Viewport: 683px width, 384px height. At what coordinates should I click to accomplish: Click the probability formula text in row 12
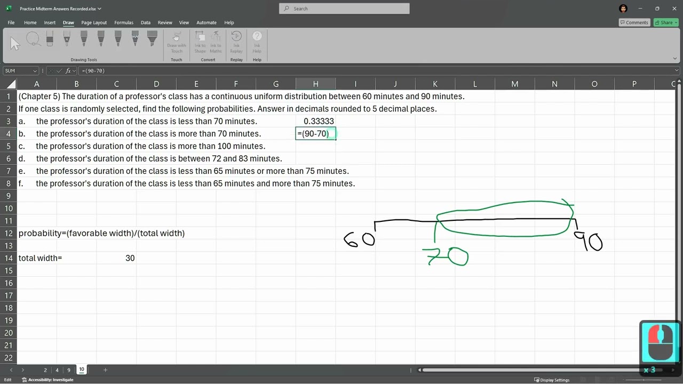click(101, 233)
